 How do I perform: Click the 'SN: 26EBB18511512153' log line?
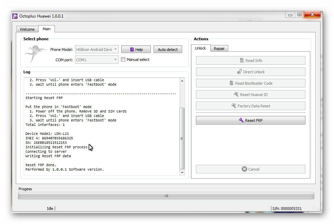46,143
